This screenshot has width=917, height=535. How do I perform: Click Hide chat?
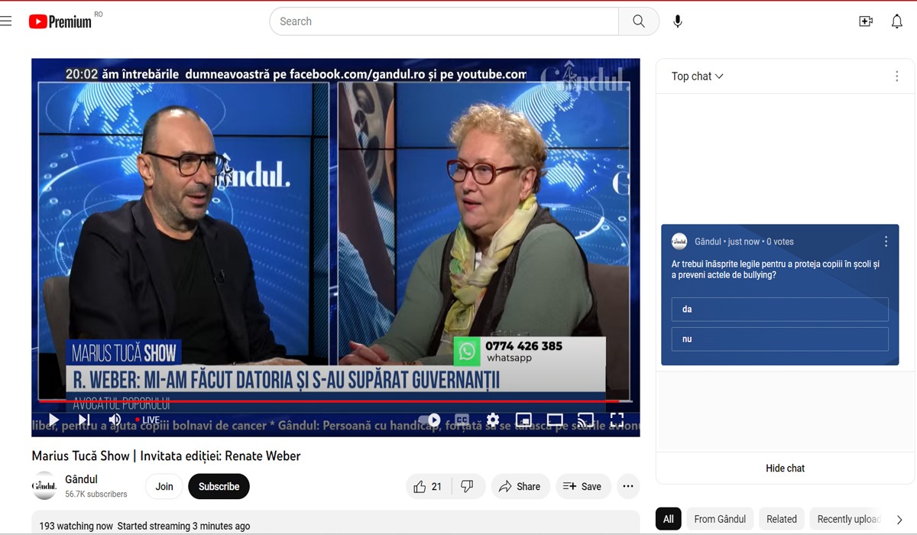pyautogui.click(x=785, y=469)
